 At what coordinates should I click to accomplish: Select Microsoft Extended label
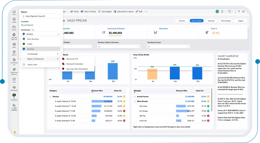[77, 64]
